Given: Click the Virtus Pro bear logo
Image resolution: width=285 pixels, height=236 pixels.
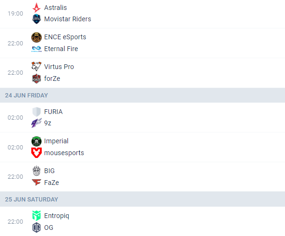Looking at the screenshot, I should 37,66.
